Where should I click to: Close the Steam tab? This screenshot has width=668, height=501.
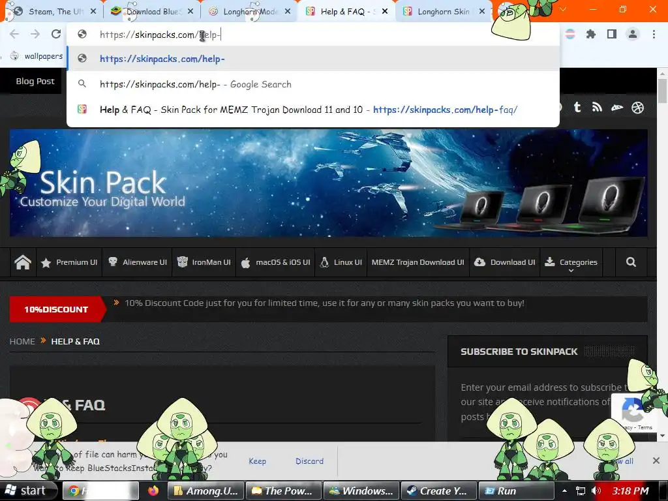pos(93,12)
